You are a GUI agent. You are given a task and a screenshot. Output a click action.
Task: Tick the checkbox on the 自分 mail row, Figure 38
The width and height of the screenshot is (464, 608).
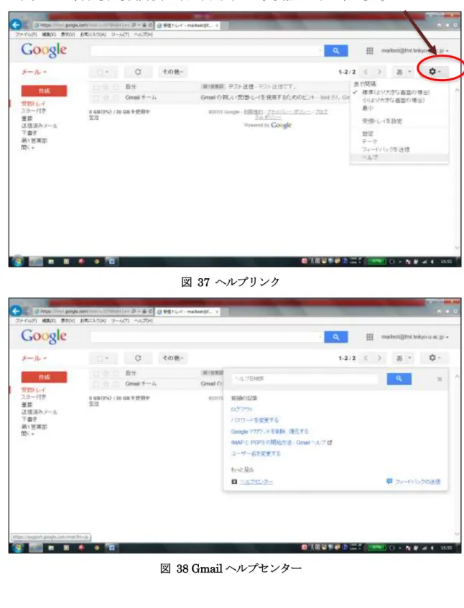coord(96,374)
